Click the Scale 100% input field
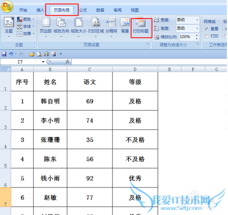 187,37
